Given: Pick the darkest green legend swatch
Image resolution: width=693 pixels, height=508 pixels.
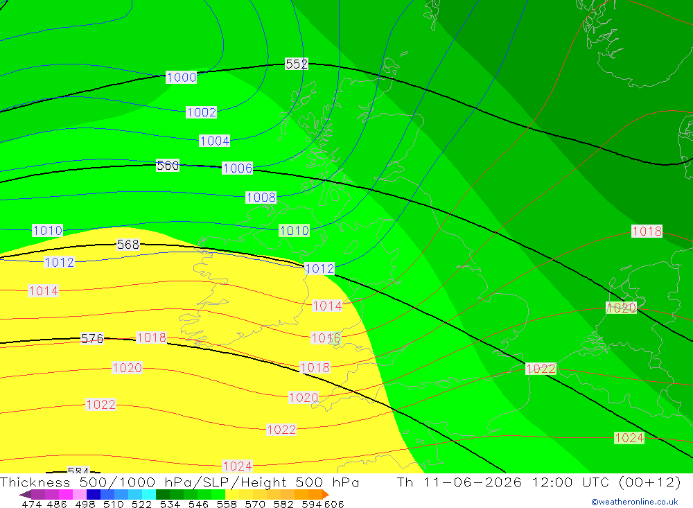Looking at the screenshot, I should coord(163,494).
